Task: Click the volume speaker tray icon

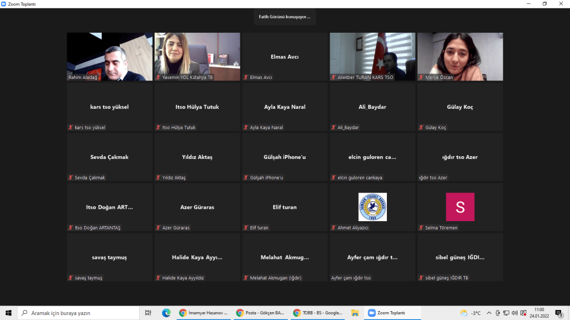Action: click(x=514, y=313)
